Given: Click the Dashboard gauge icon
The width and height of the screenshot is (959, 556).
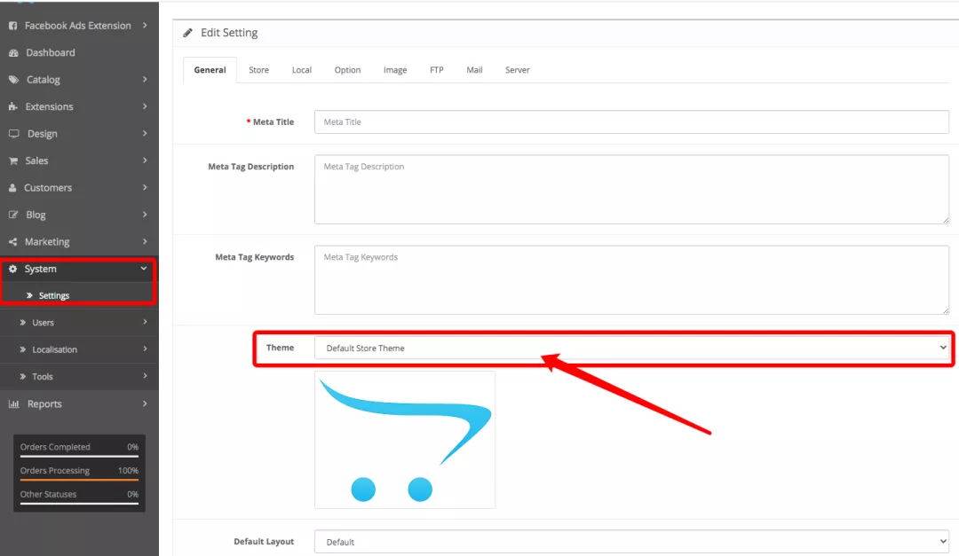Looking at the screenshot, I should 13,53.
